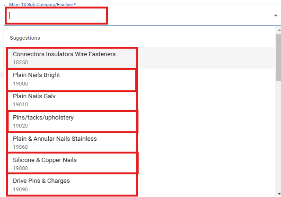Click code 19080 under Silicone & Copper Nails
281x197 pixels.
20,168
